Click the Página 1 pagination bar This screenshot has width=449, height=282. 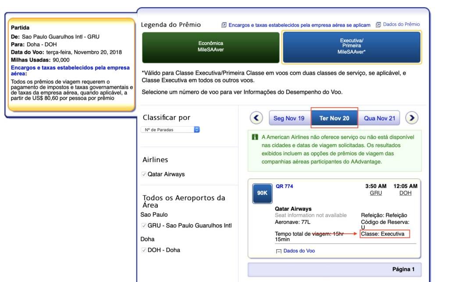coord(335,269)
